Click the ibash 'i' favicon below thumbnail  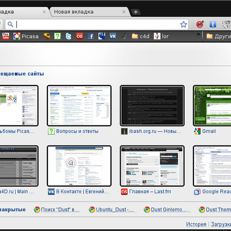[x=124, y=132]
